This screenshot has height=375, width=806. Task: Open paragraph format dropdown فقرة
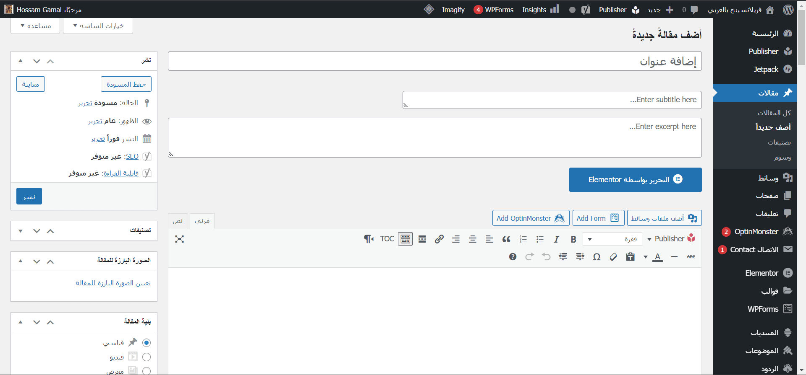612,239
